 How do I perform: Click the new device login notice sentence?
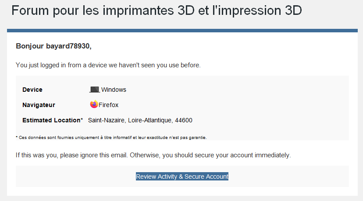(108, 65)
